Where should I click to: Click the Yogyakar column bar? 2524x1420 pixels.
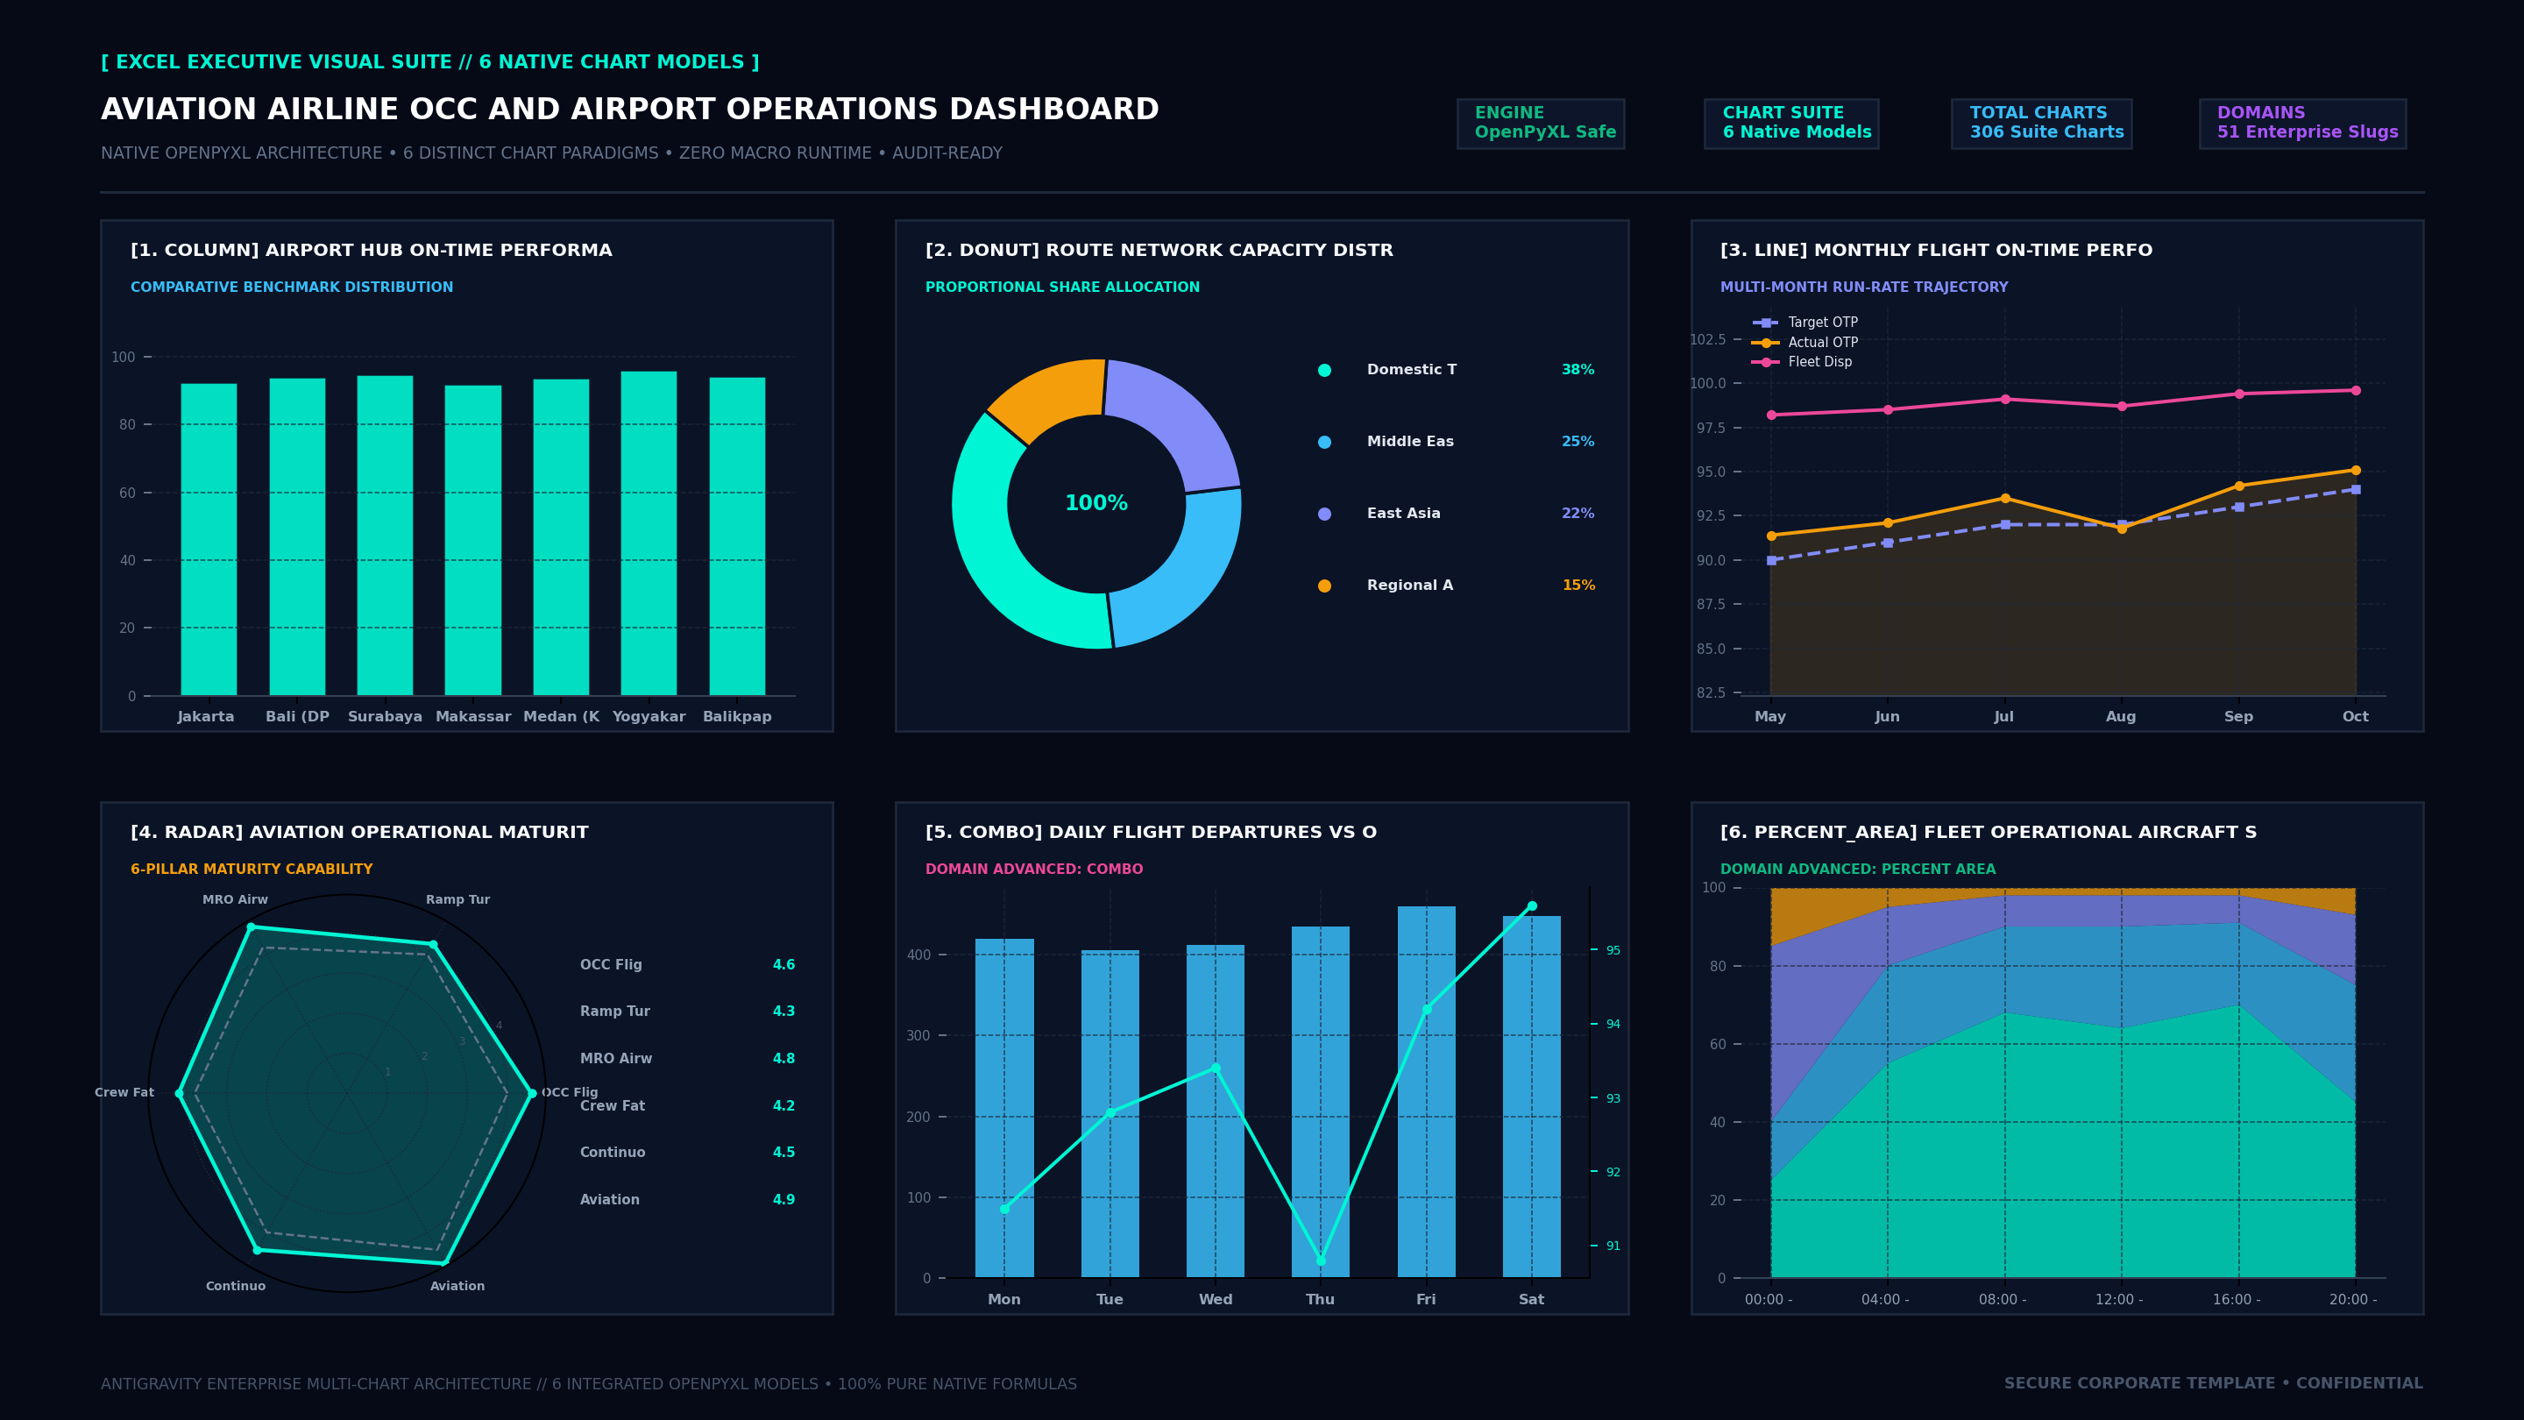point(649,533)
